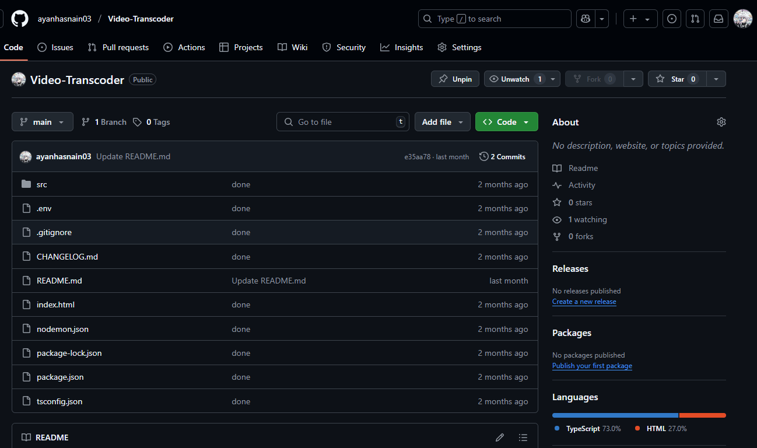Expand the Fork dropdown arrow
This screenshot has width=757, height=448.
633,79
